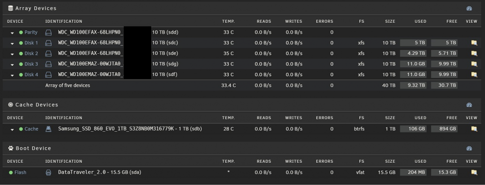Click the Array Devices section header
Viewport: 485px width, 185px height.
click(x=36, y=8)
